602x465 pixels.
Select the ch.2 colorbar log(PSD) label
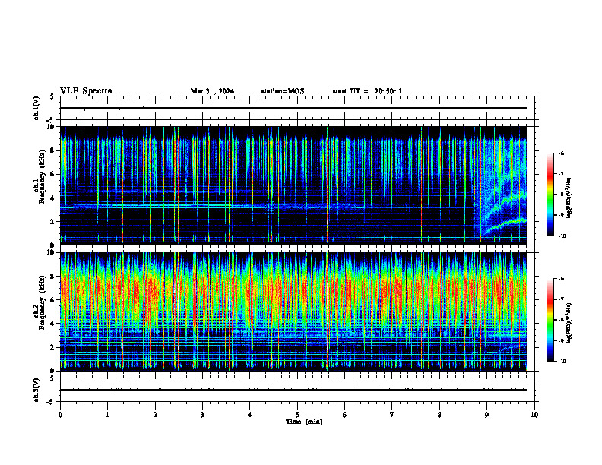point(569,323)
